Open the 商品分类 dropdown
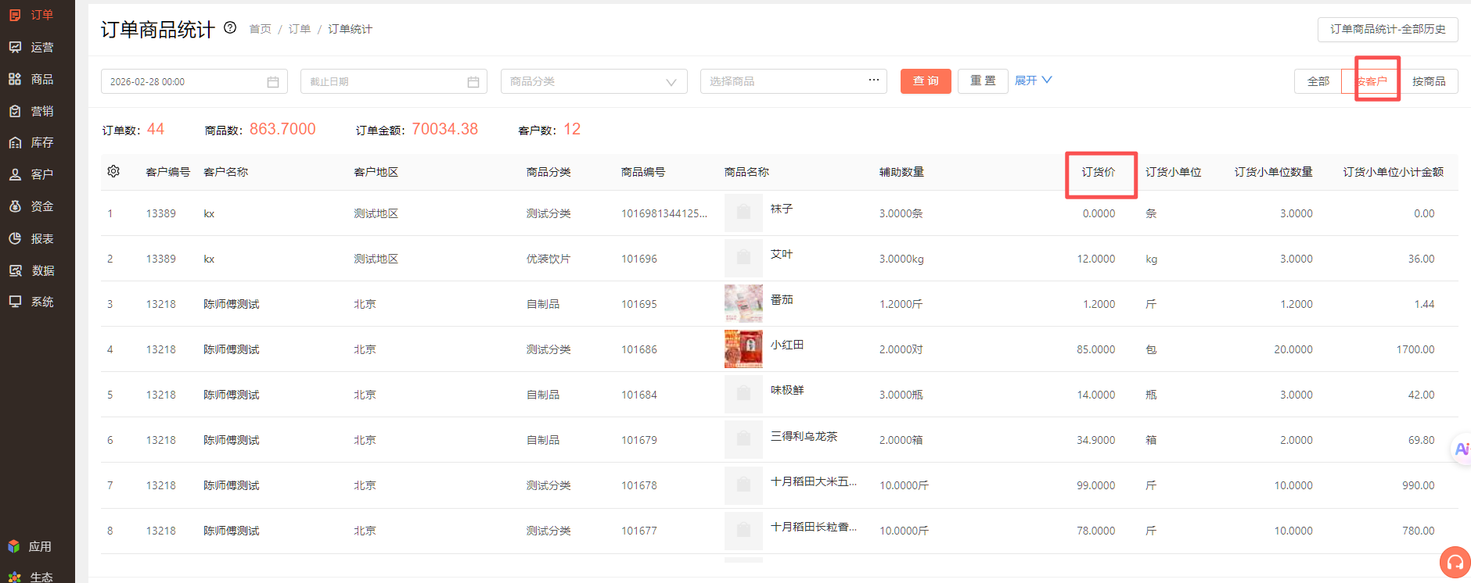The width and height of the screenshot is (1471, 583). click(x=594, y=81)
